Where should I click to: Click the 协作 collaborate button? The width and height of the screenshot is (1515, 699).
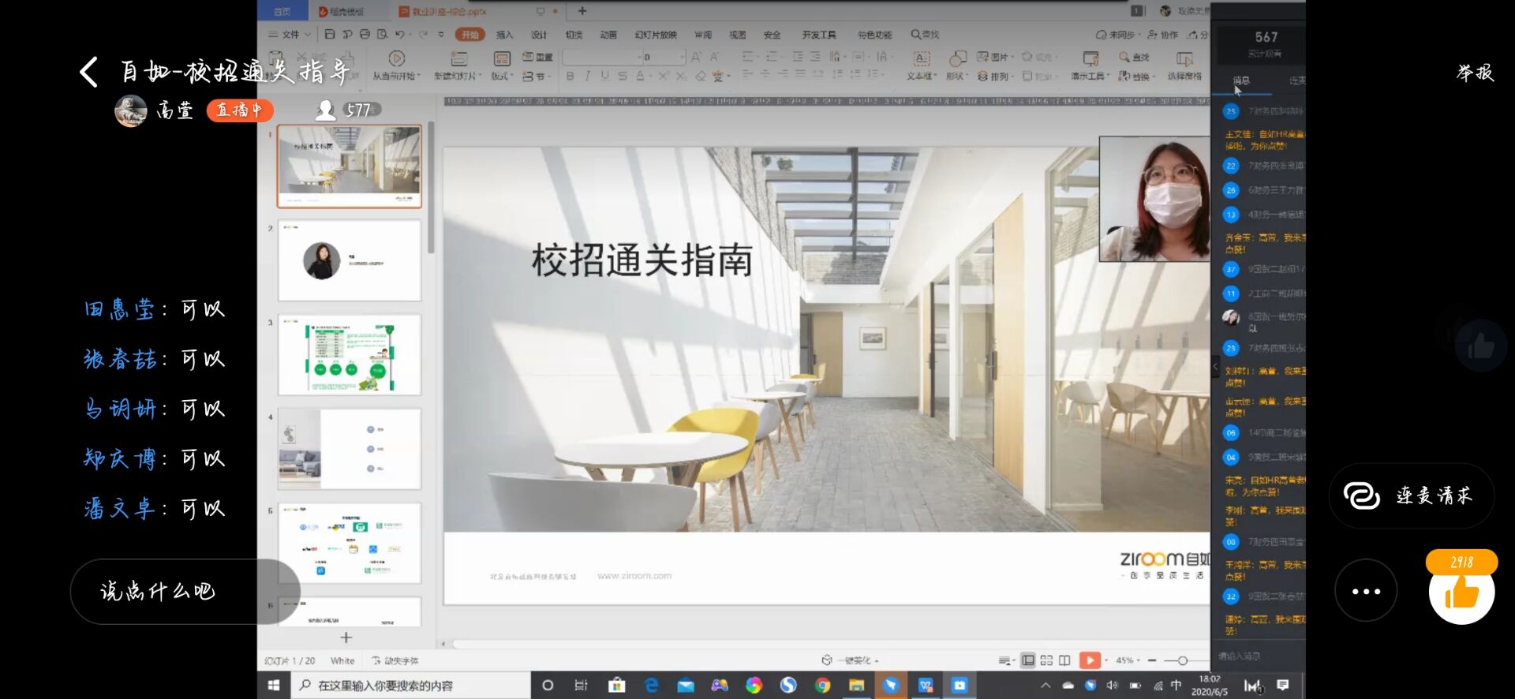pyautogui.click(x=1162, y=35)
